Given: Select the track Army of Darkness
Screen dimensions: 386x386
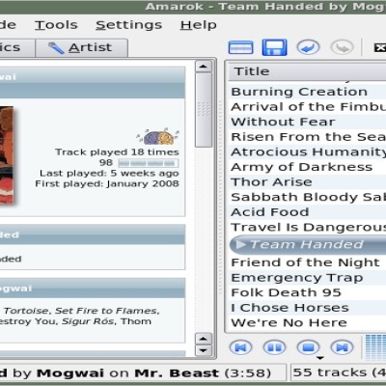Looking at the screenshot, I should [307, 167].
